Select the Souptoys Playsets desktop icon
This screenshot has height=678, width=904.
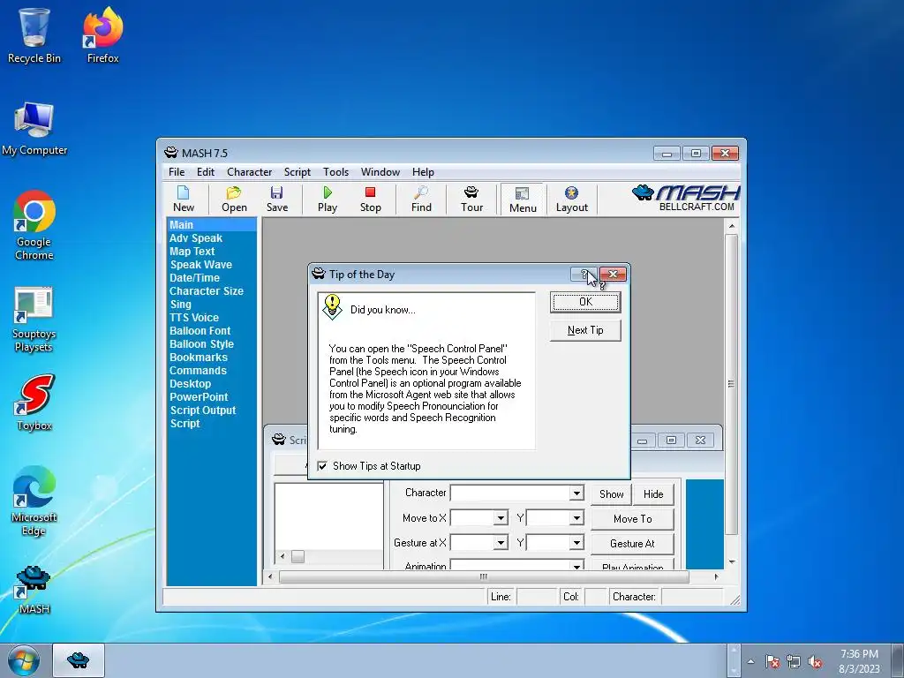click(x=34, y=320)
